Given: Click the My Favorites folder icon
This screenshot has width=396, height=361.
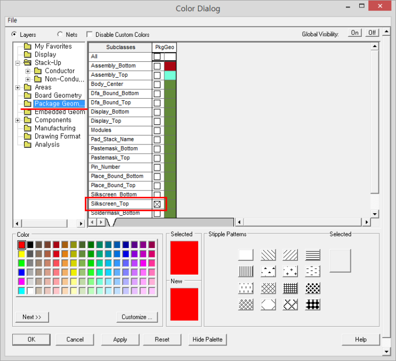Looking at the screenshot, I should (28, 46).
